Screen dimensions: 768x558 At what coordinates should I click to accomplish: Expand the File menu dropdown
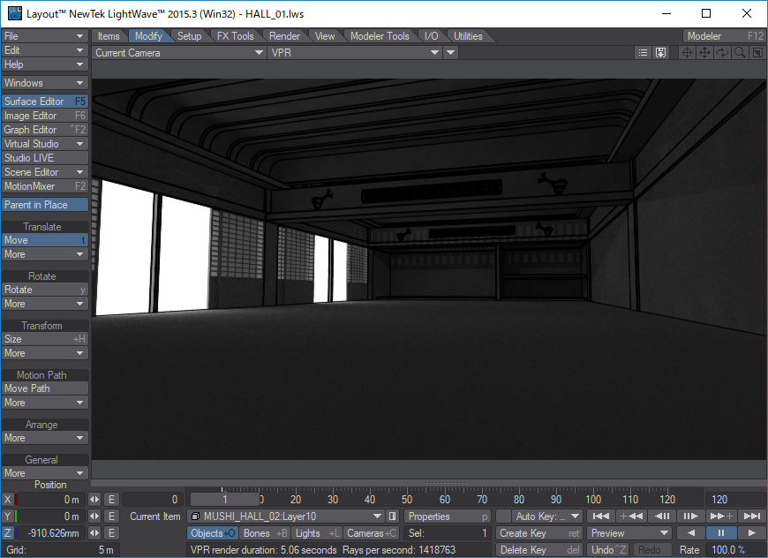pyautogui.click(x=44, y=36)
